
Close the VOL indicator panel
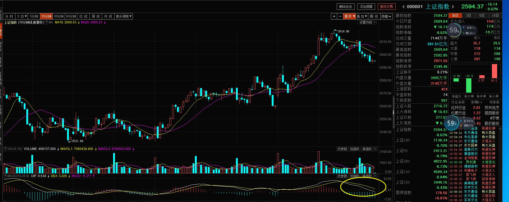376,149
